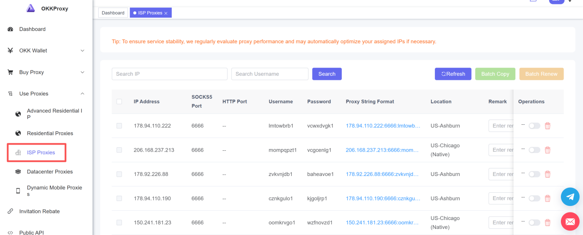Copy proxy string for 206.168.237.213
This screenshot has height=235, width=583.
[383, 150]
